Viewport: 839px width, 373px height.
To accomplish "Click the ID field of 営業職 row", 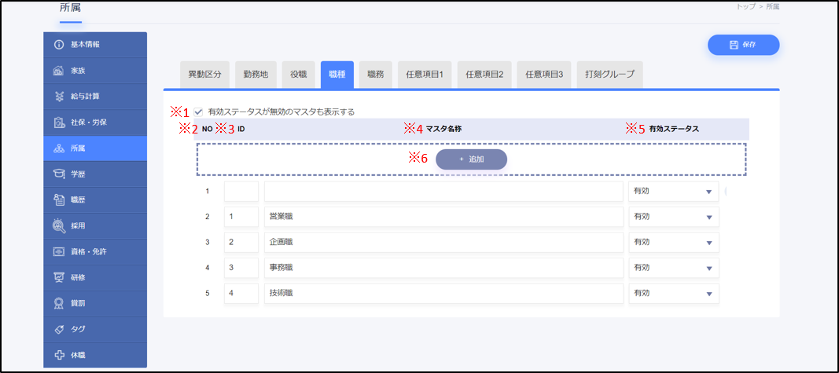I will (x=241, y=217).
